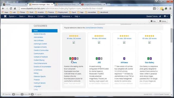Screen dimensions: 174x98
Task: Click the purple P badge on Ozio Gallery
Action: pyautogui.click(x=151, y=59)
